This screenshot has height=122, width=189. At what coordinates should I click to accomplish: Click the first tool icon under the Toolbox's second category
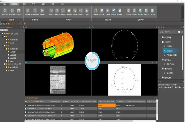click(x=165, y=46)
